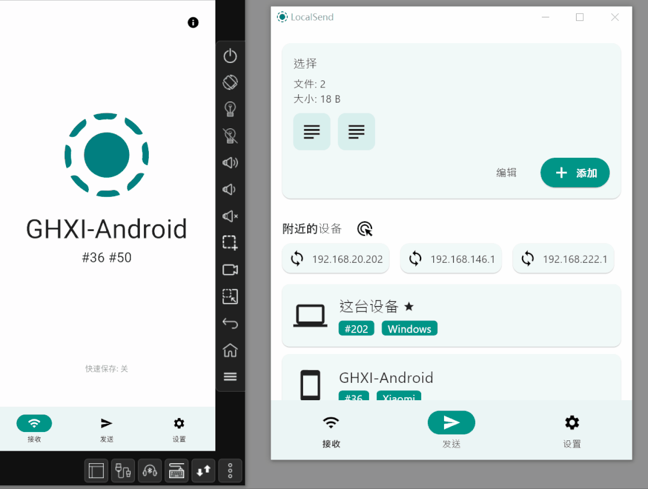Click the LocalSend title bar icon
This screenshot has height=489, width=648.
click(282, 17)
